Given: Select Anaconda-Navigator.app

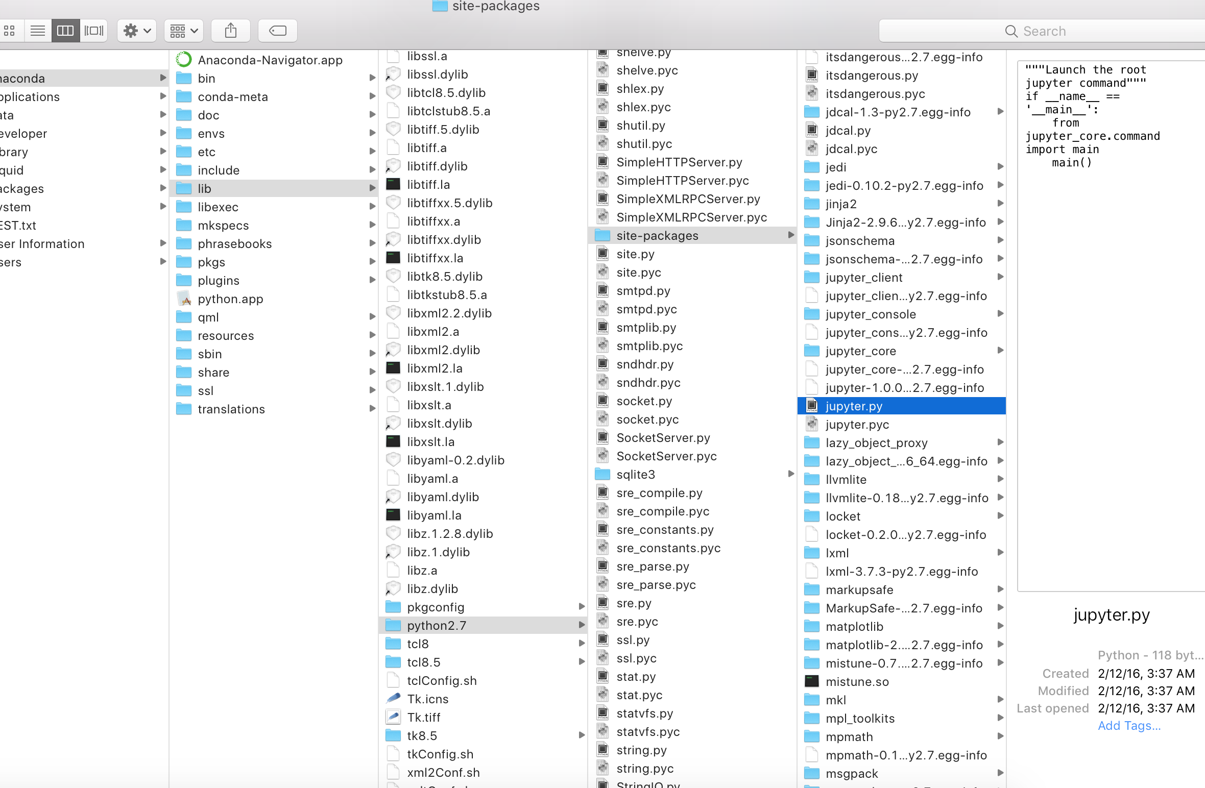Looking at the screenshot, I should point(270,60).
